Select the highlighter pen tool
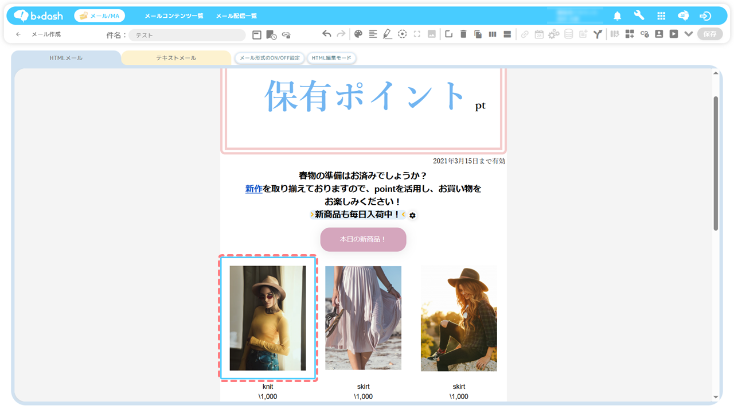The image size is (734, 413). [x=387, y=34]
